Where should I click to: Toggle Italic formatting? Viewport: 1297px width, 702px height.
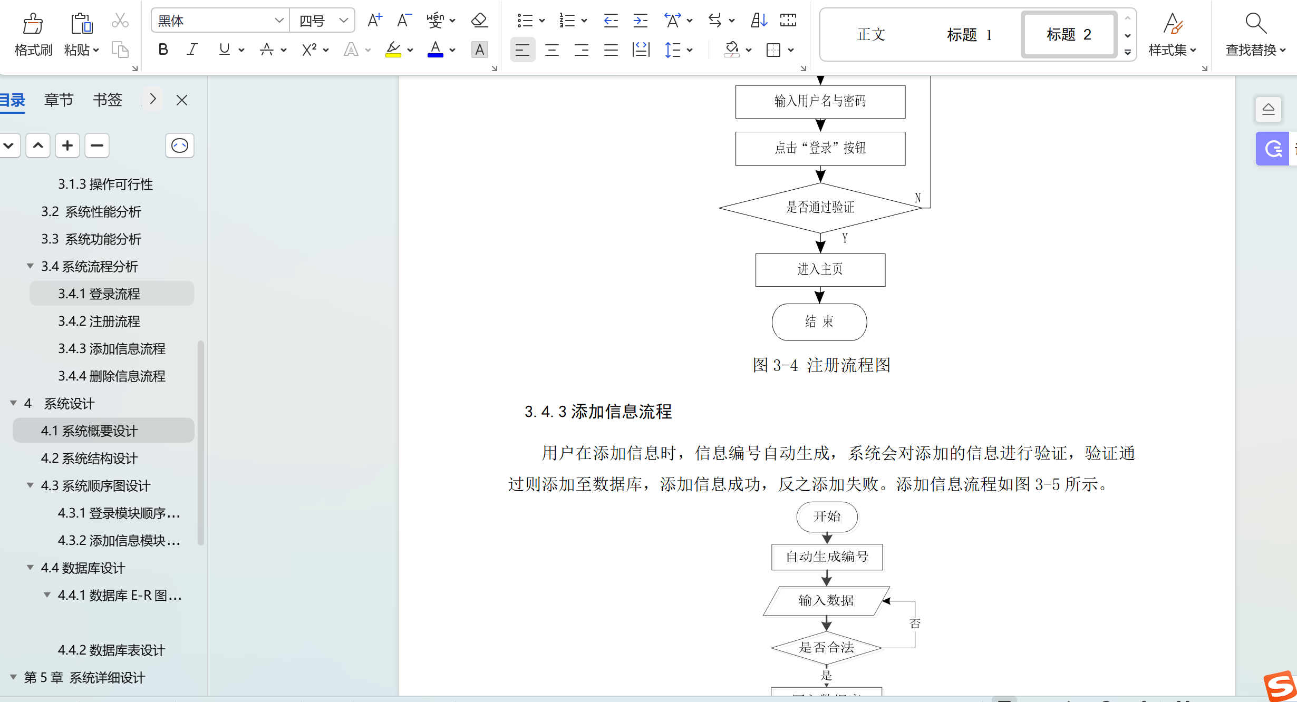pos(192,50)
